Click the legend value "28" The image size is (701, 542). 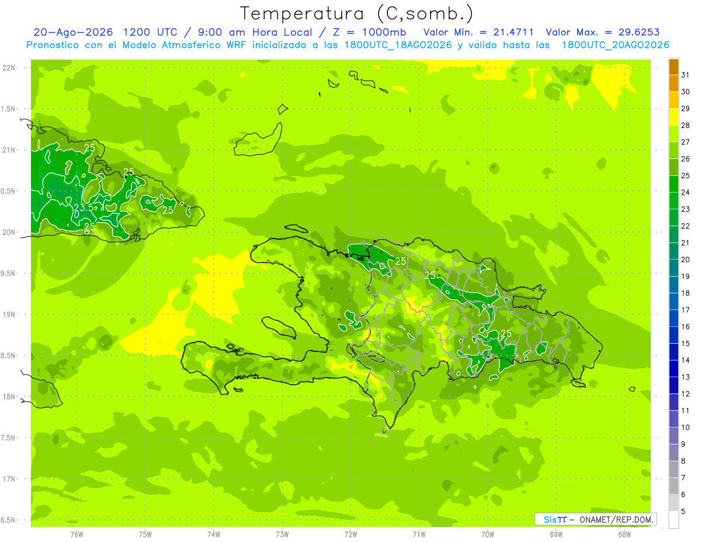(686, 125)
